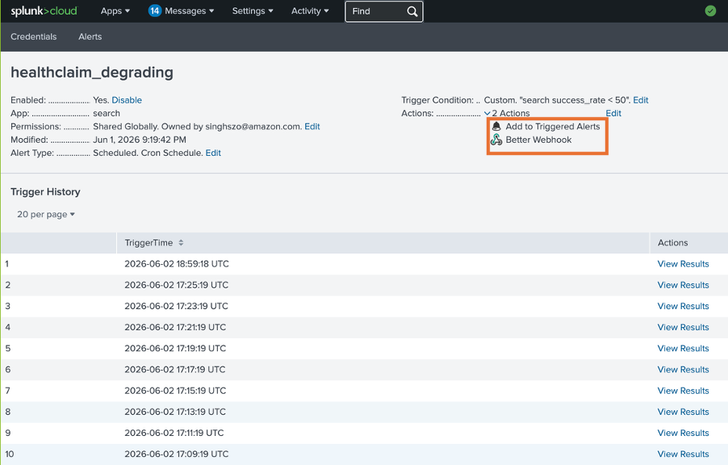The image size is (728, 465).
Task: Edit the Permissions setting
Action: click(x=312, y=127)
